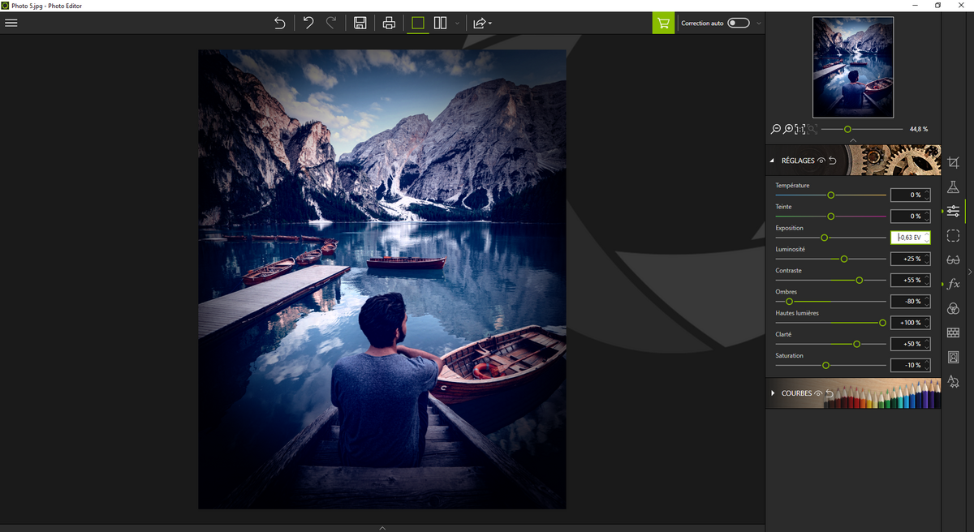Click the save floppy disk icon

[x=360, y=23]
